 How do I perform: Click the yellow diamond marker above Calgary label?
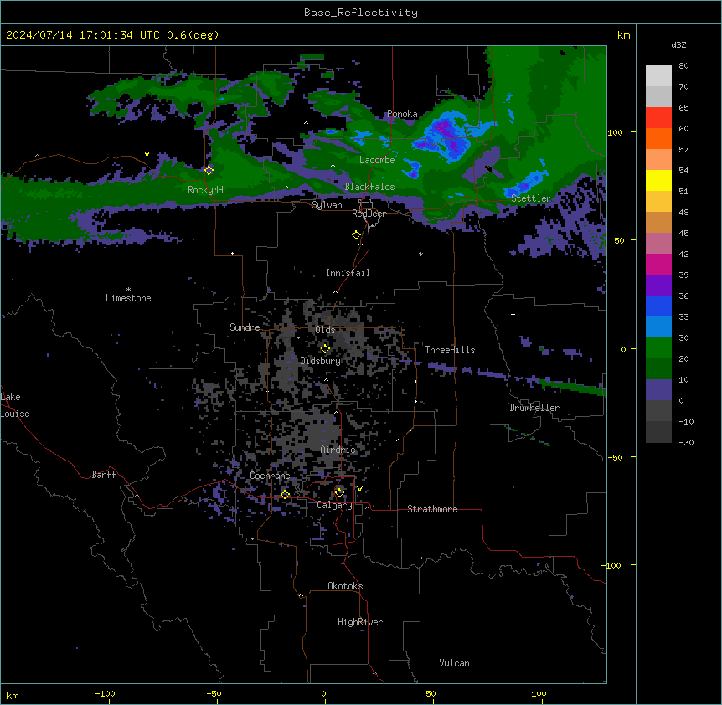pos(339,493)
